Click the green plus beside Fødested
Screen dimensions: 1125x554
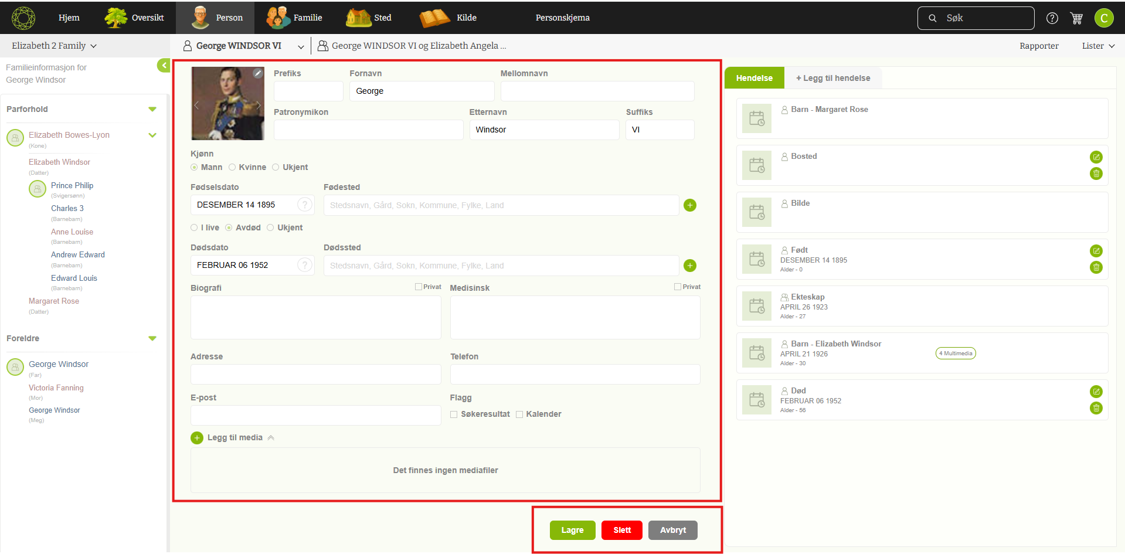pos(690,205)
